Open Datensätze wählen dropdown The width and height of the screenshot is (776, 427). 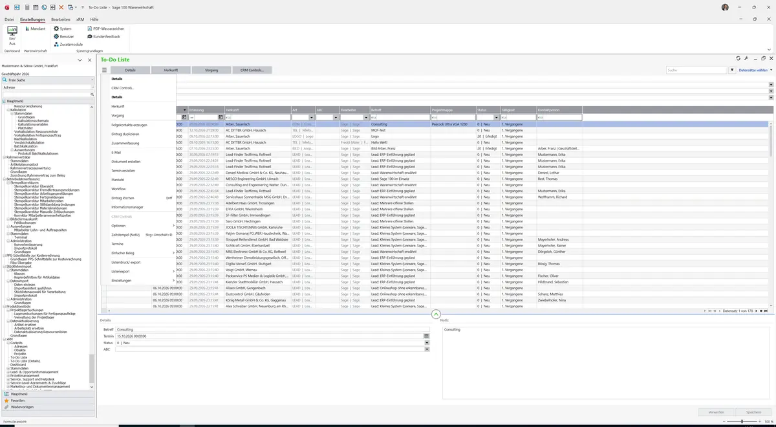point(755,70)
